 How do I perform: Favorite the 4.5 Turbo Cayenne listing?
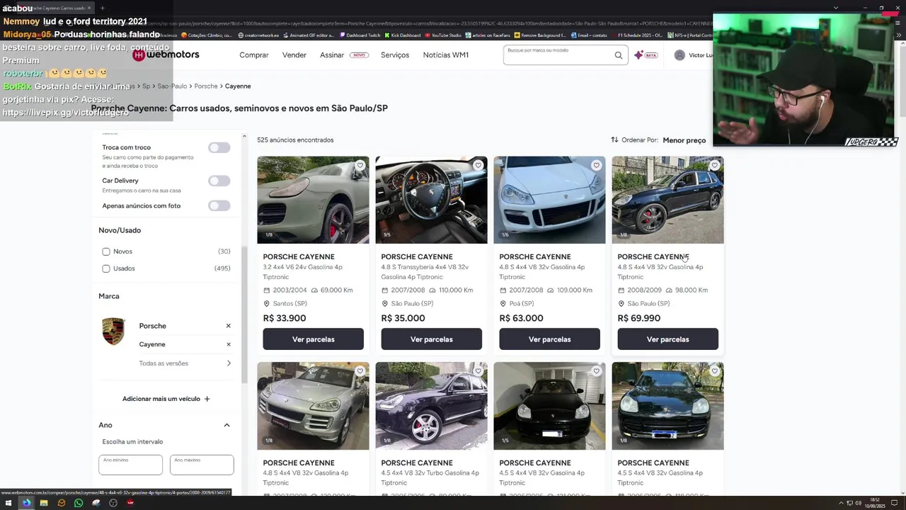pyautogui.click(x=478, y=371)
